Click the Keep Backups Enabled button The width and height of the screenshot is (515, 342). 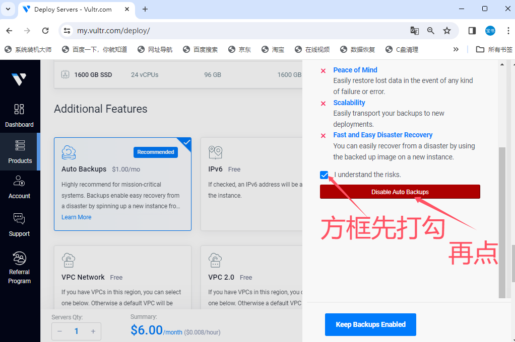click(x=370, y=324)
